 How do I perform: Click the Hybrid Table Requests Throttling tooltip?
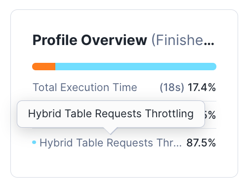pos(111,114)
